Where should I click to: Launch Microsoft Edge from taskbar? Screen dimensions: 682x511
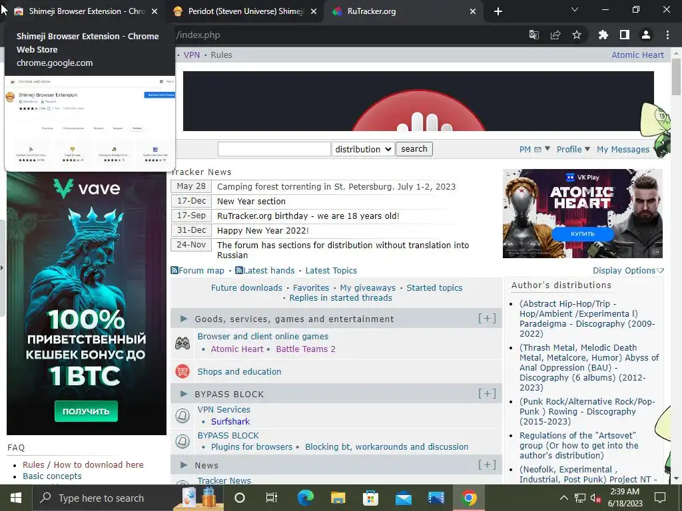tap(305, 498)
